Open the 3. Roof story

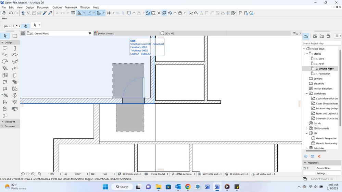(320, 64)
